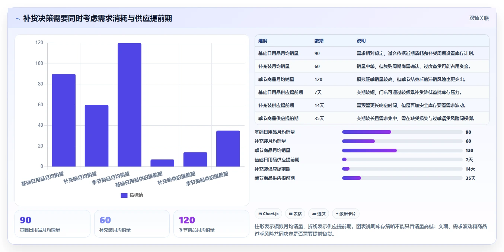Open the data card showing 90
This screenshot has width=504, height=252.
point(52,224)
